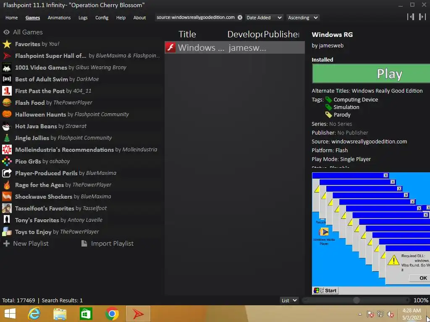This screenshot has height=322, width=430.
Task: Click the Halloween Haunts pumpkin icon
Action: [x=7, y=114]
